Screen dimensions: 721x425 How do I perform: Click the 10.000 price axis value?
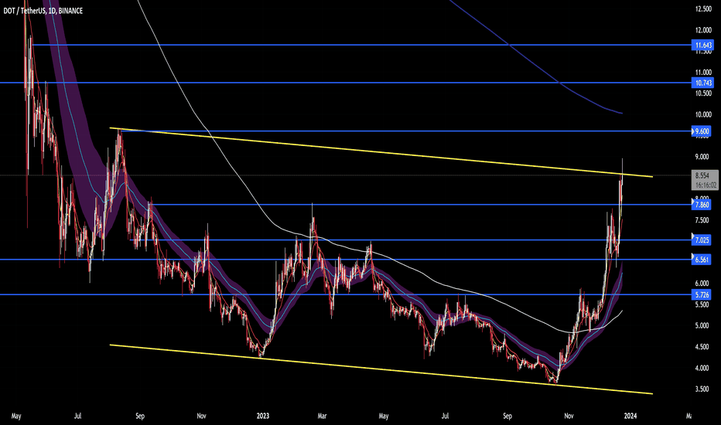point(703,115)
